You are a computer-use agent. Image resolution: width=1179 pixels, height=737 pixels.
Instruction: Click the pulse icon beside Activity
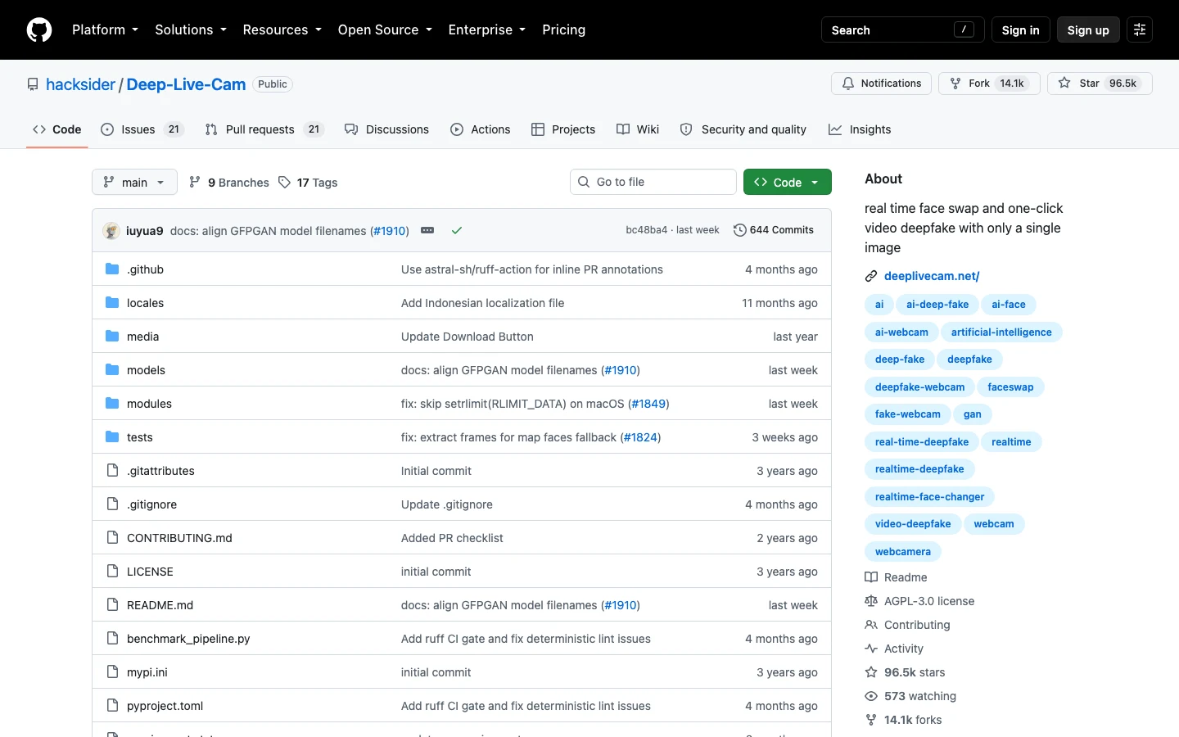[871, 649]
